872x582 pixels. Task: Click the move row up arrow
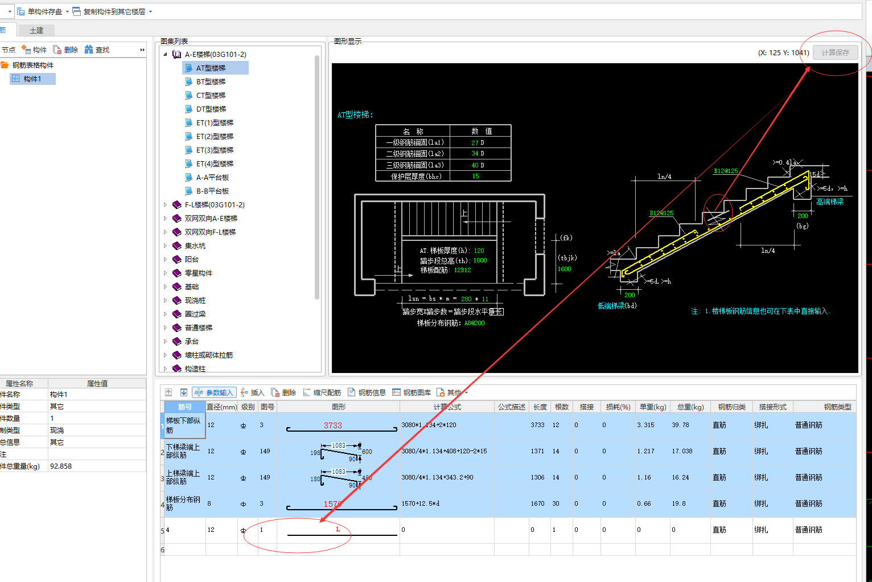click(168, 392)
